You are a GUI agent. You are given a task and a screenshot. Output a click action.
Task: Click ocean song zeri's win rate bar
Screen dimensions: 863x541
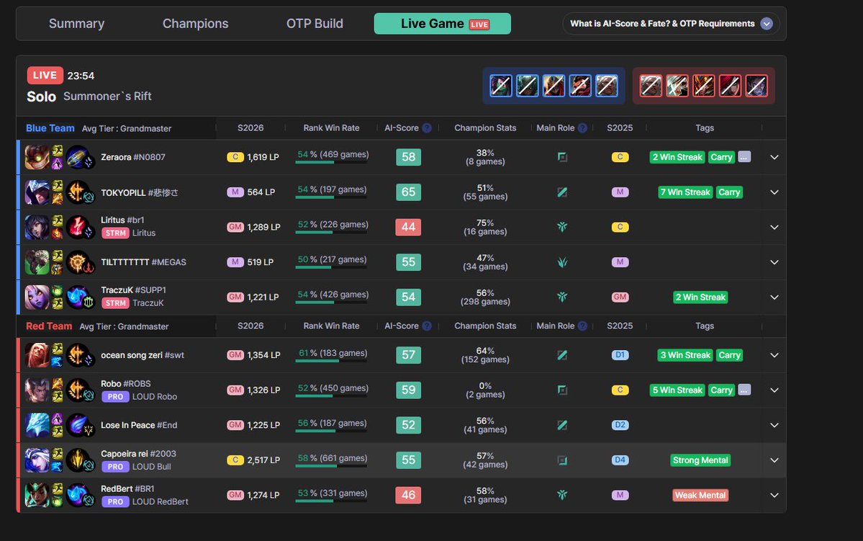click(x=331, y=360)
